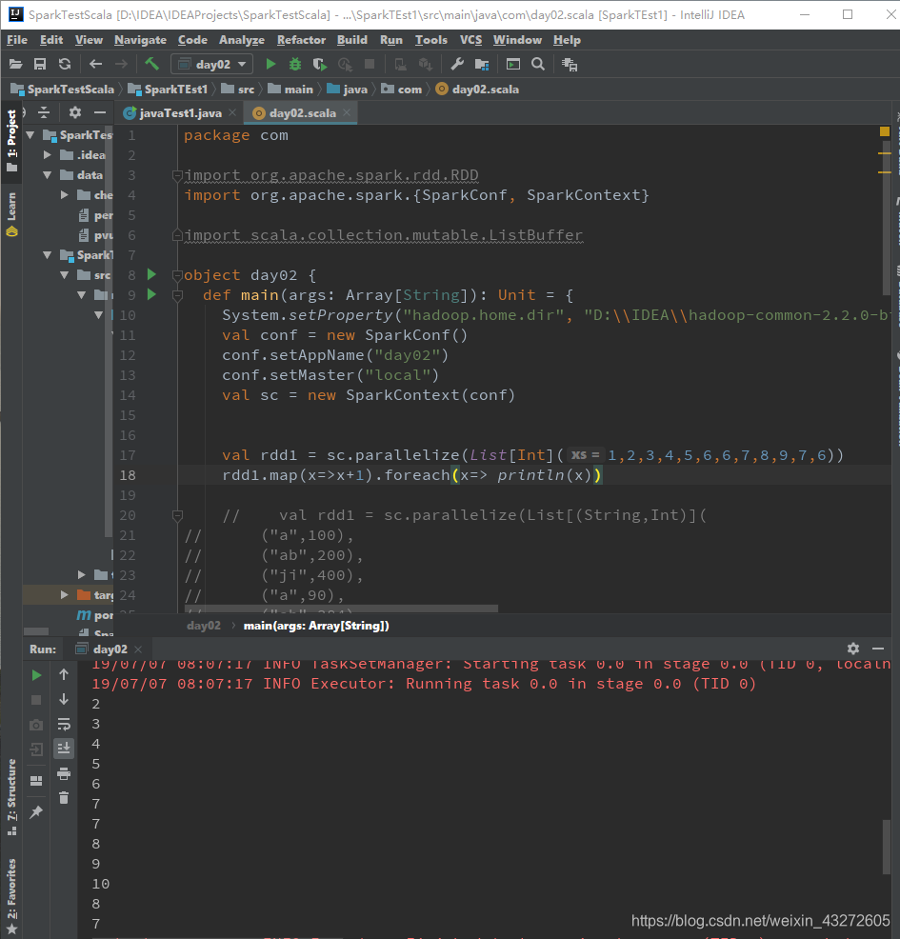
Task: Expand the .idea folder node
Action: point(48,155)
